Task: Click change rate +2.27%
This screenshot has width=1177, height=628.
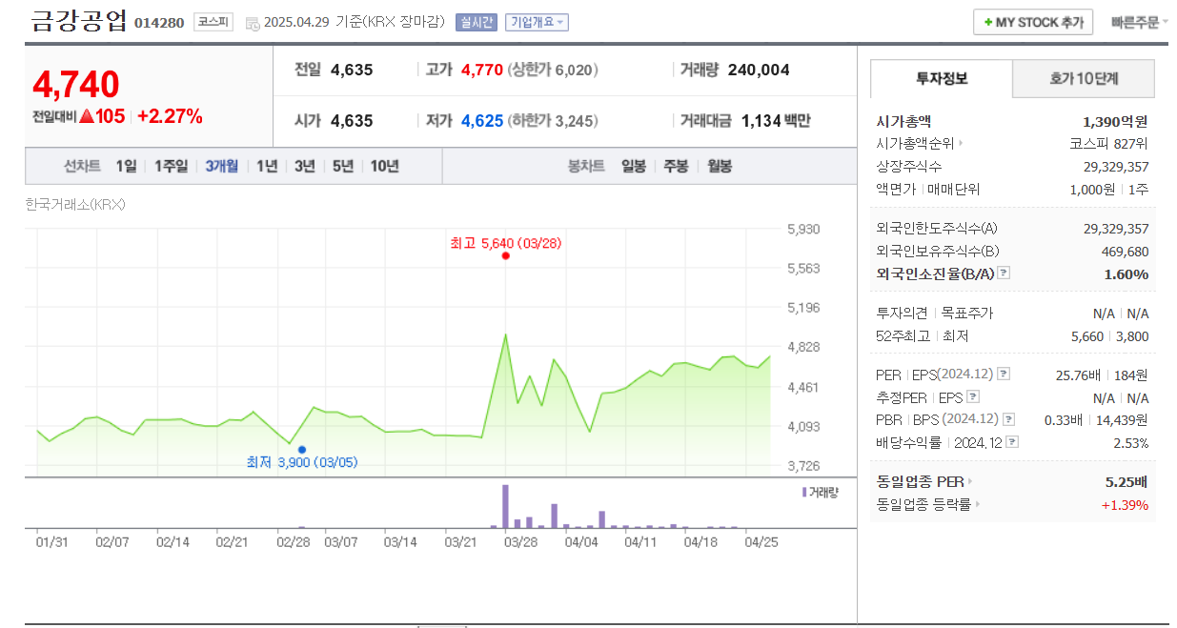Action: coord(170,116)
